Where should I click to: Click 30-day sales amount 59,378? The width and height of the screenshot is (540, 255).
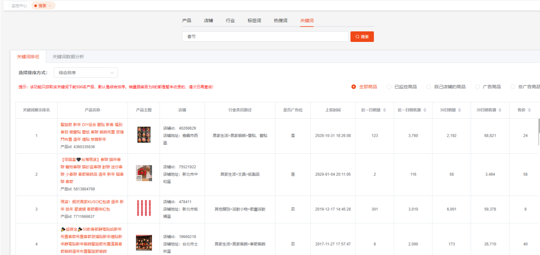[x=489, y=209]
